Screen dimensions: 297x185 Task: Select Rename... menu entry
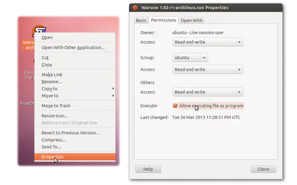(75, 82)
